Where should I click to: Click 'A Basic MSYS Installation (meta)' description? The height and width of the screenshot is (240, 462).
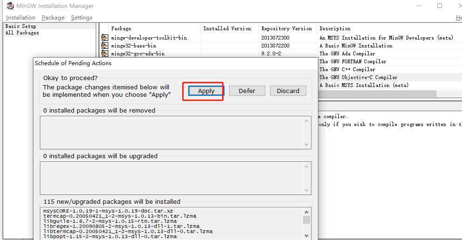point(364,85)
